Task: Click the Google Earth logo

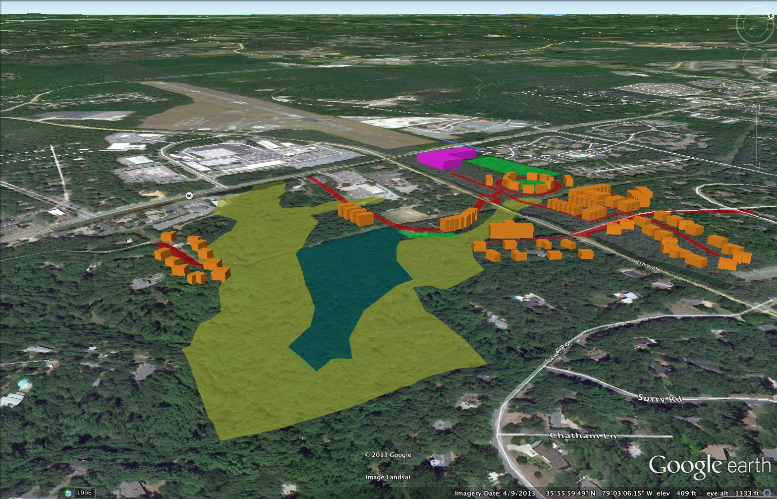Action: point(710,467)
